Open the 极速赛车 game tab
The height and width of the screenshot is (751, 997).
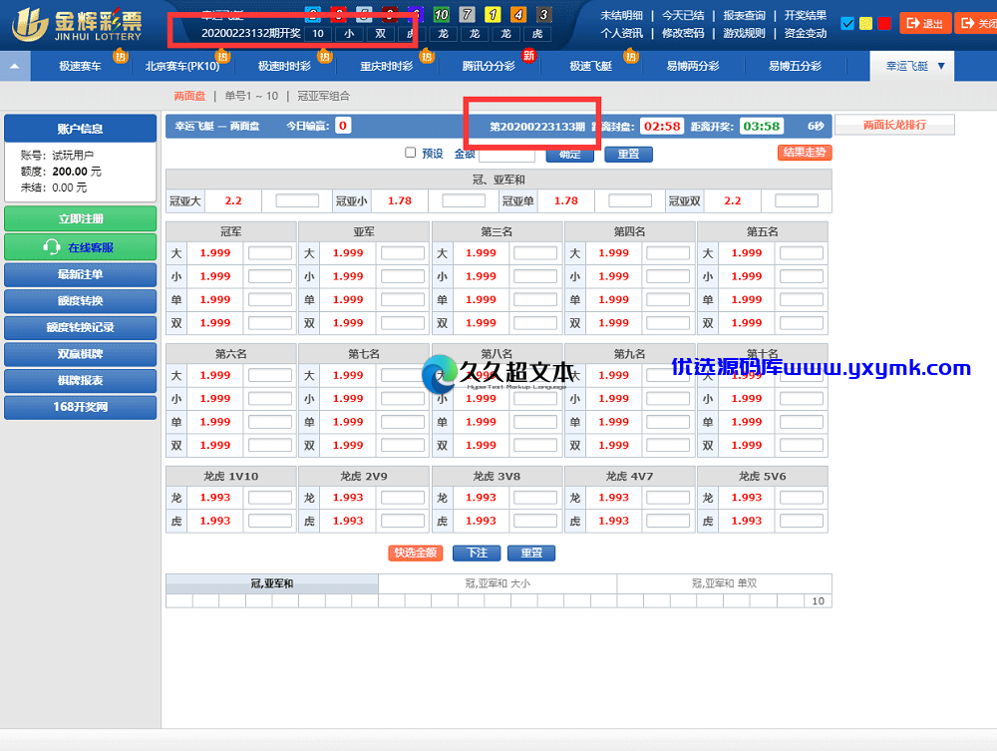pyautogui.click(x=80, y=66)
